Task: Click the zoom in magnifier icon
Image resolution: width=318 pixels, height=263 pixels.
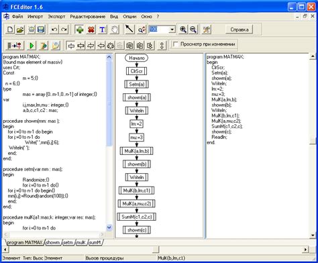Action: [x=183, y=30]
